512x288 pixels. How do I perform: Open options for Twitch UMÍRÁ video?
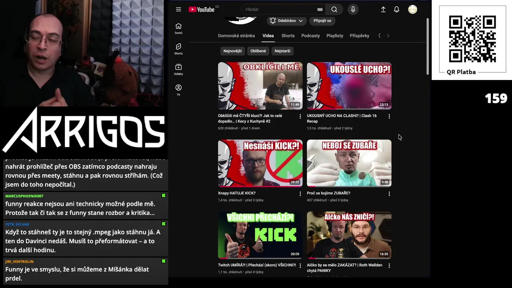pos(300,266)
